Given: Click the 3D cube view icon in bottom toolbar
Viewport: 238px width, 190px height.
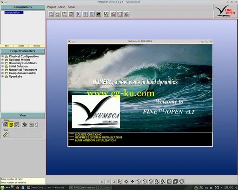Looking at the screenshot, I should click(x=175, y=182).
